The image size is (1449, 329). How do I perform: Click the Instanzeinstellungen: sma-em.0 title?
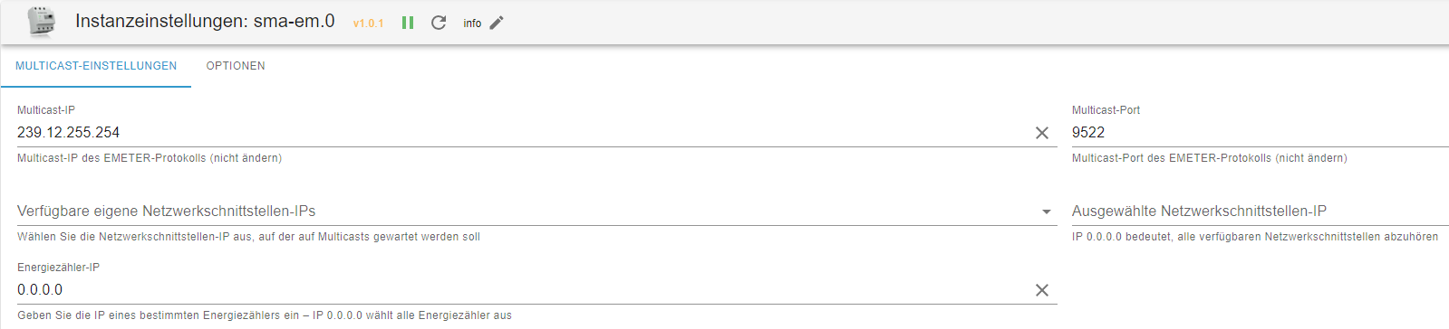click(205, 21)
